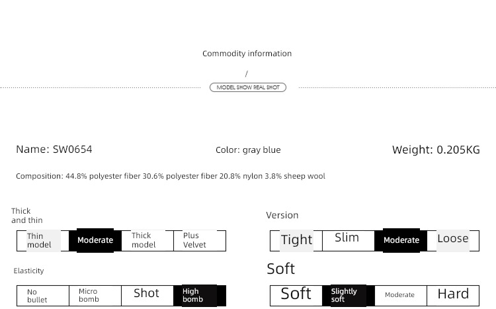Select Tight version option
Viewport: 496px width, 309px height.
296,241
